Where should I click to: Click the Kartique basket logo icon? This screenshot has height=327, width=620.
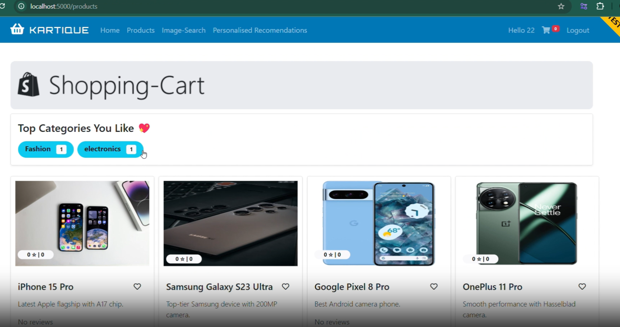(17, 29)
